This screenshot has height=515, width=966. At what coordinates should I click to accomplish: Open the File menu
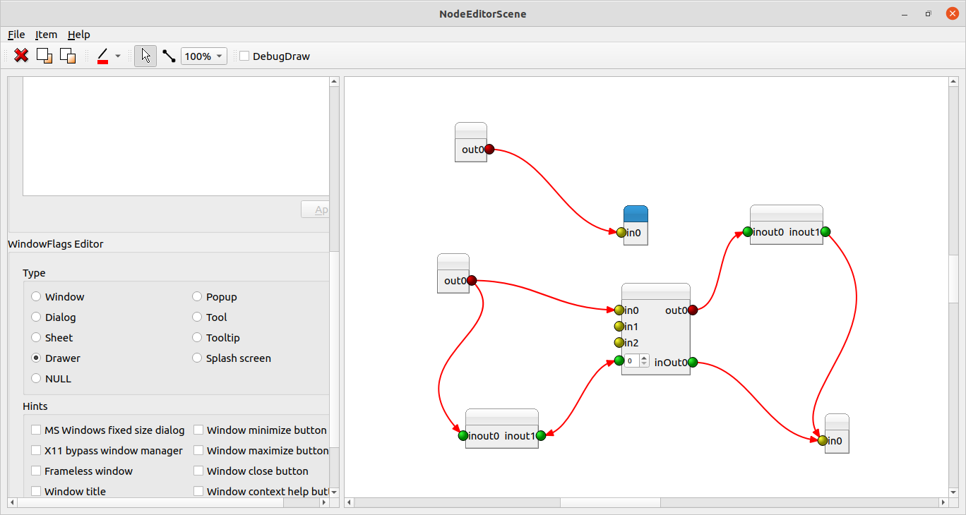tap(16, 34)
